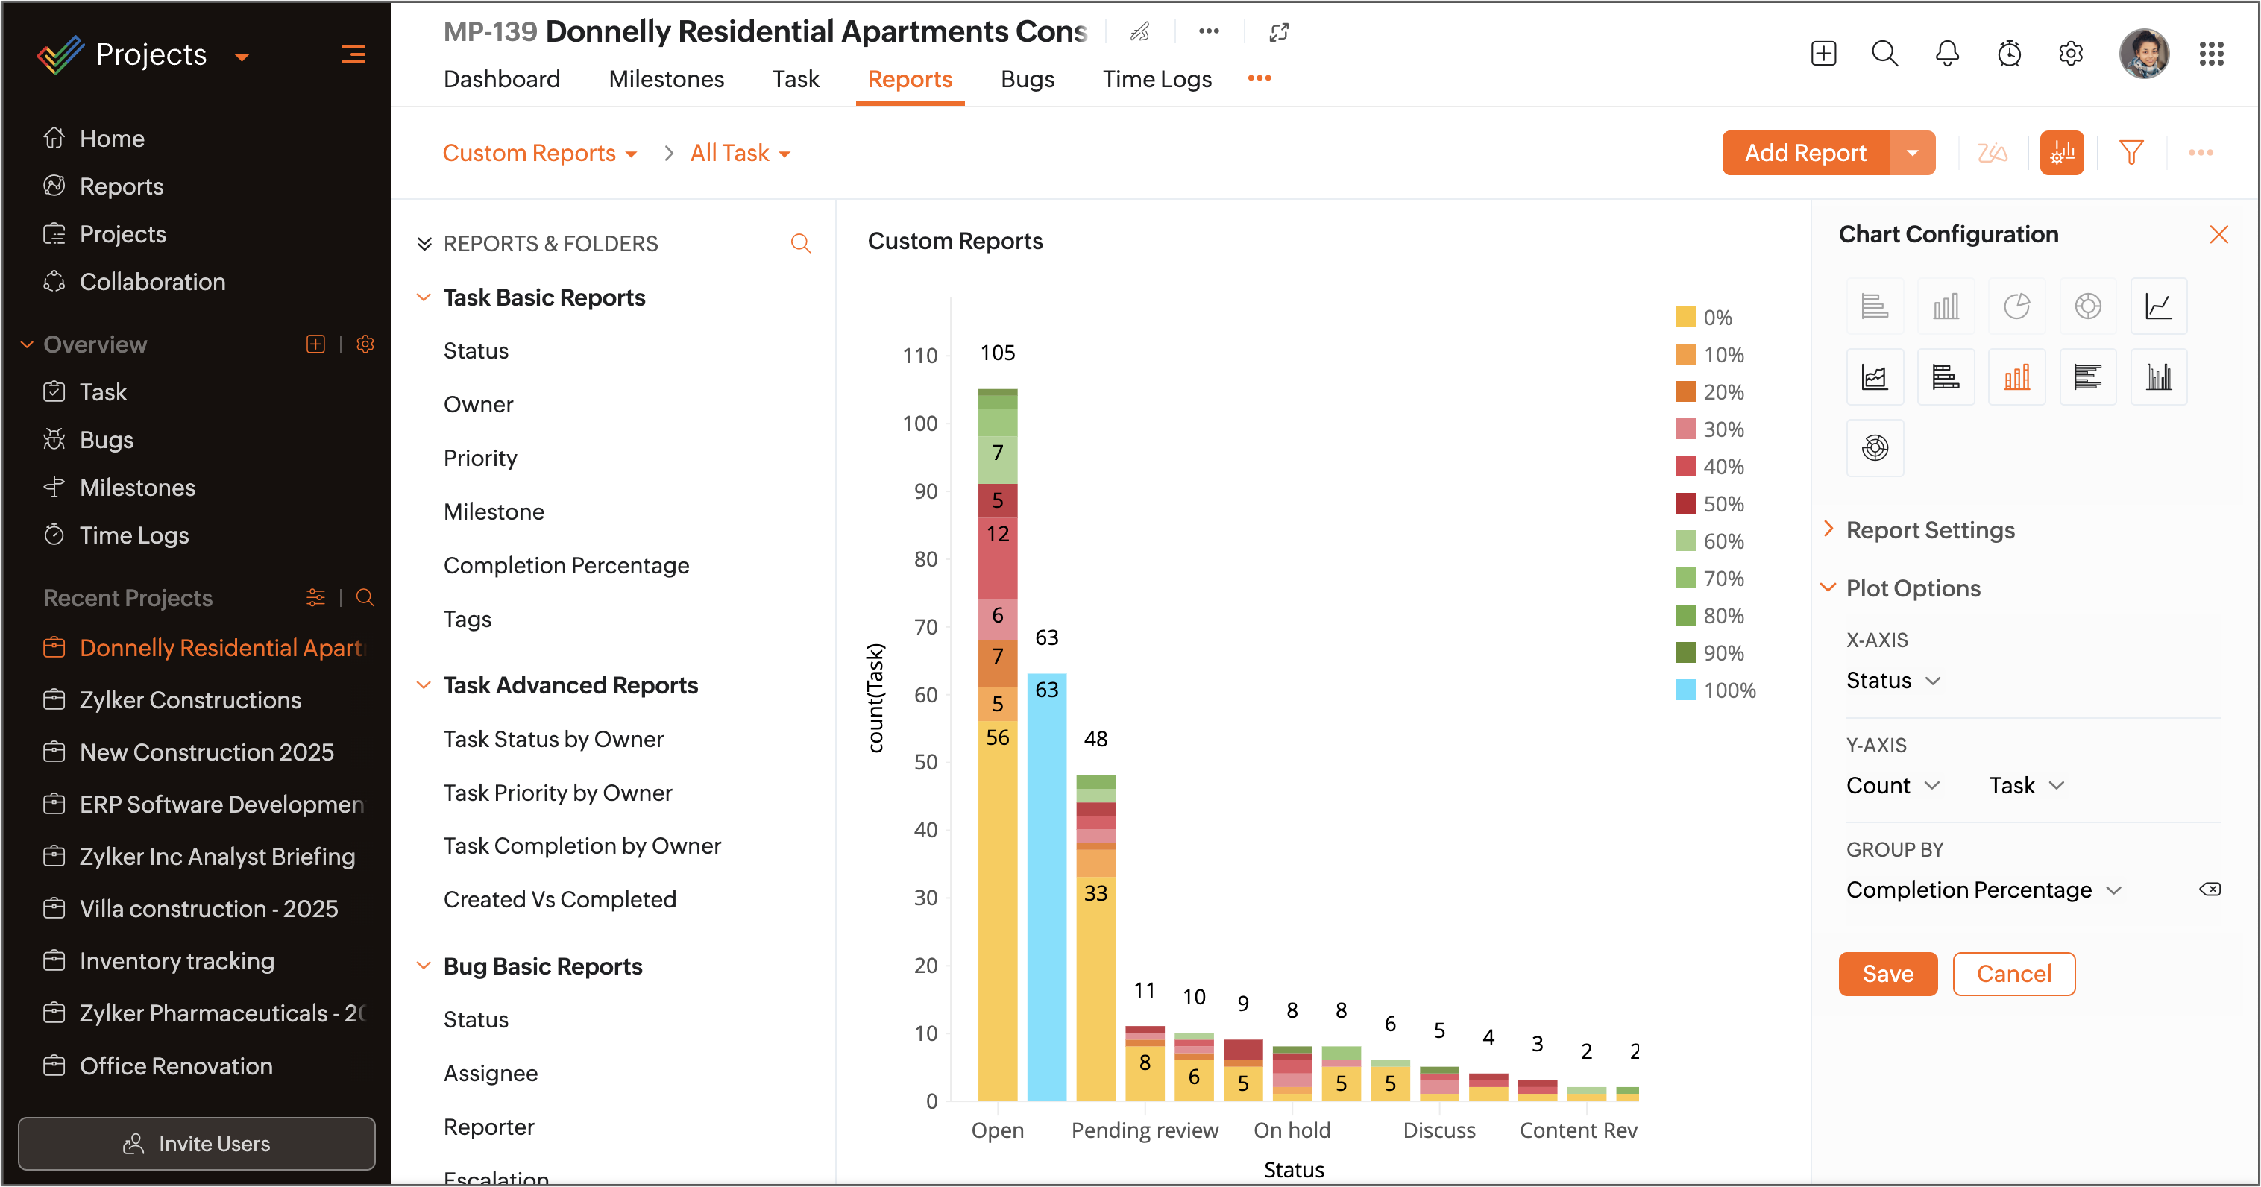The width and height of the screenshot is (2261, 1187).
Task: Pick the grouped column chart icon
Action: coord(2157,377)
